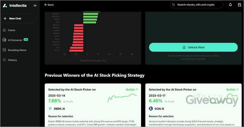Collapse the sidebar with the arrow icon

click(x=35, y=5)
